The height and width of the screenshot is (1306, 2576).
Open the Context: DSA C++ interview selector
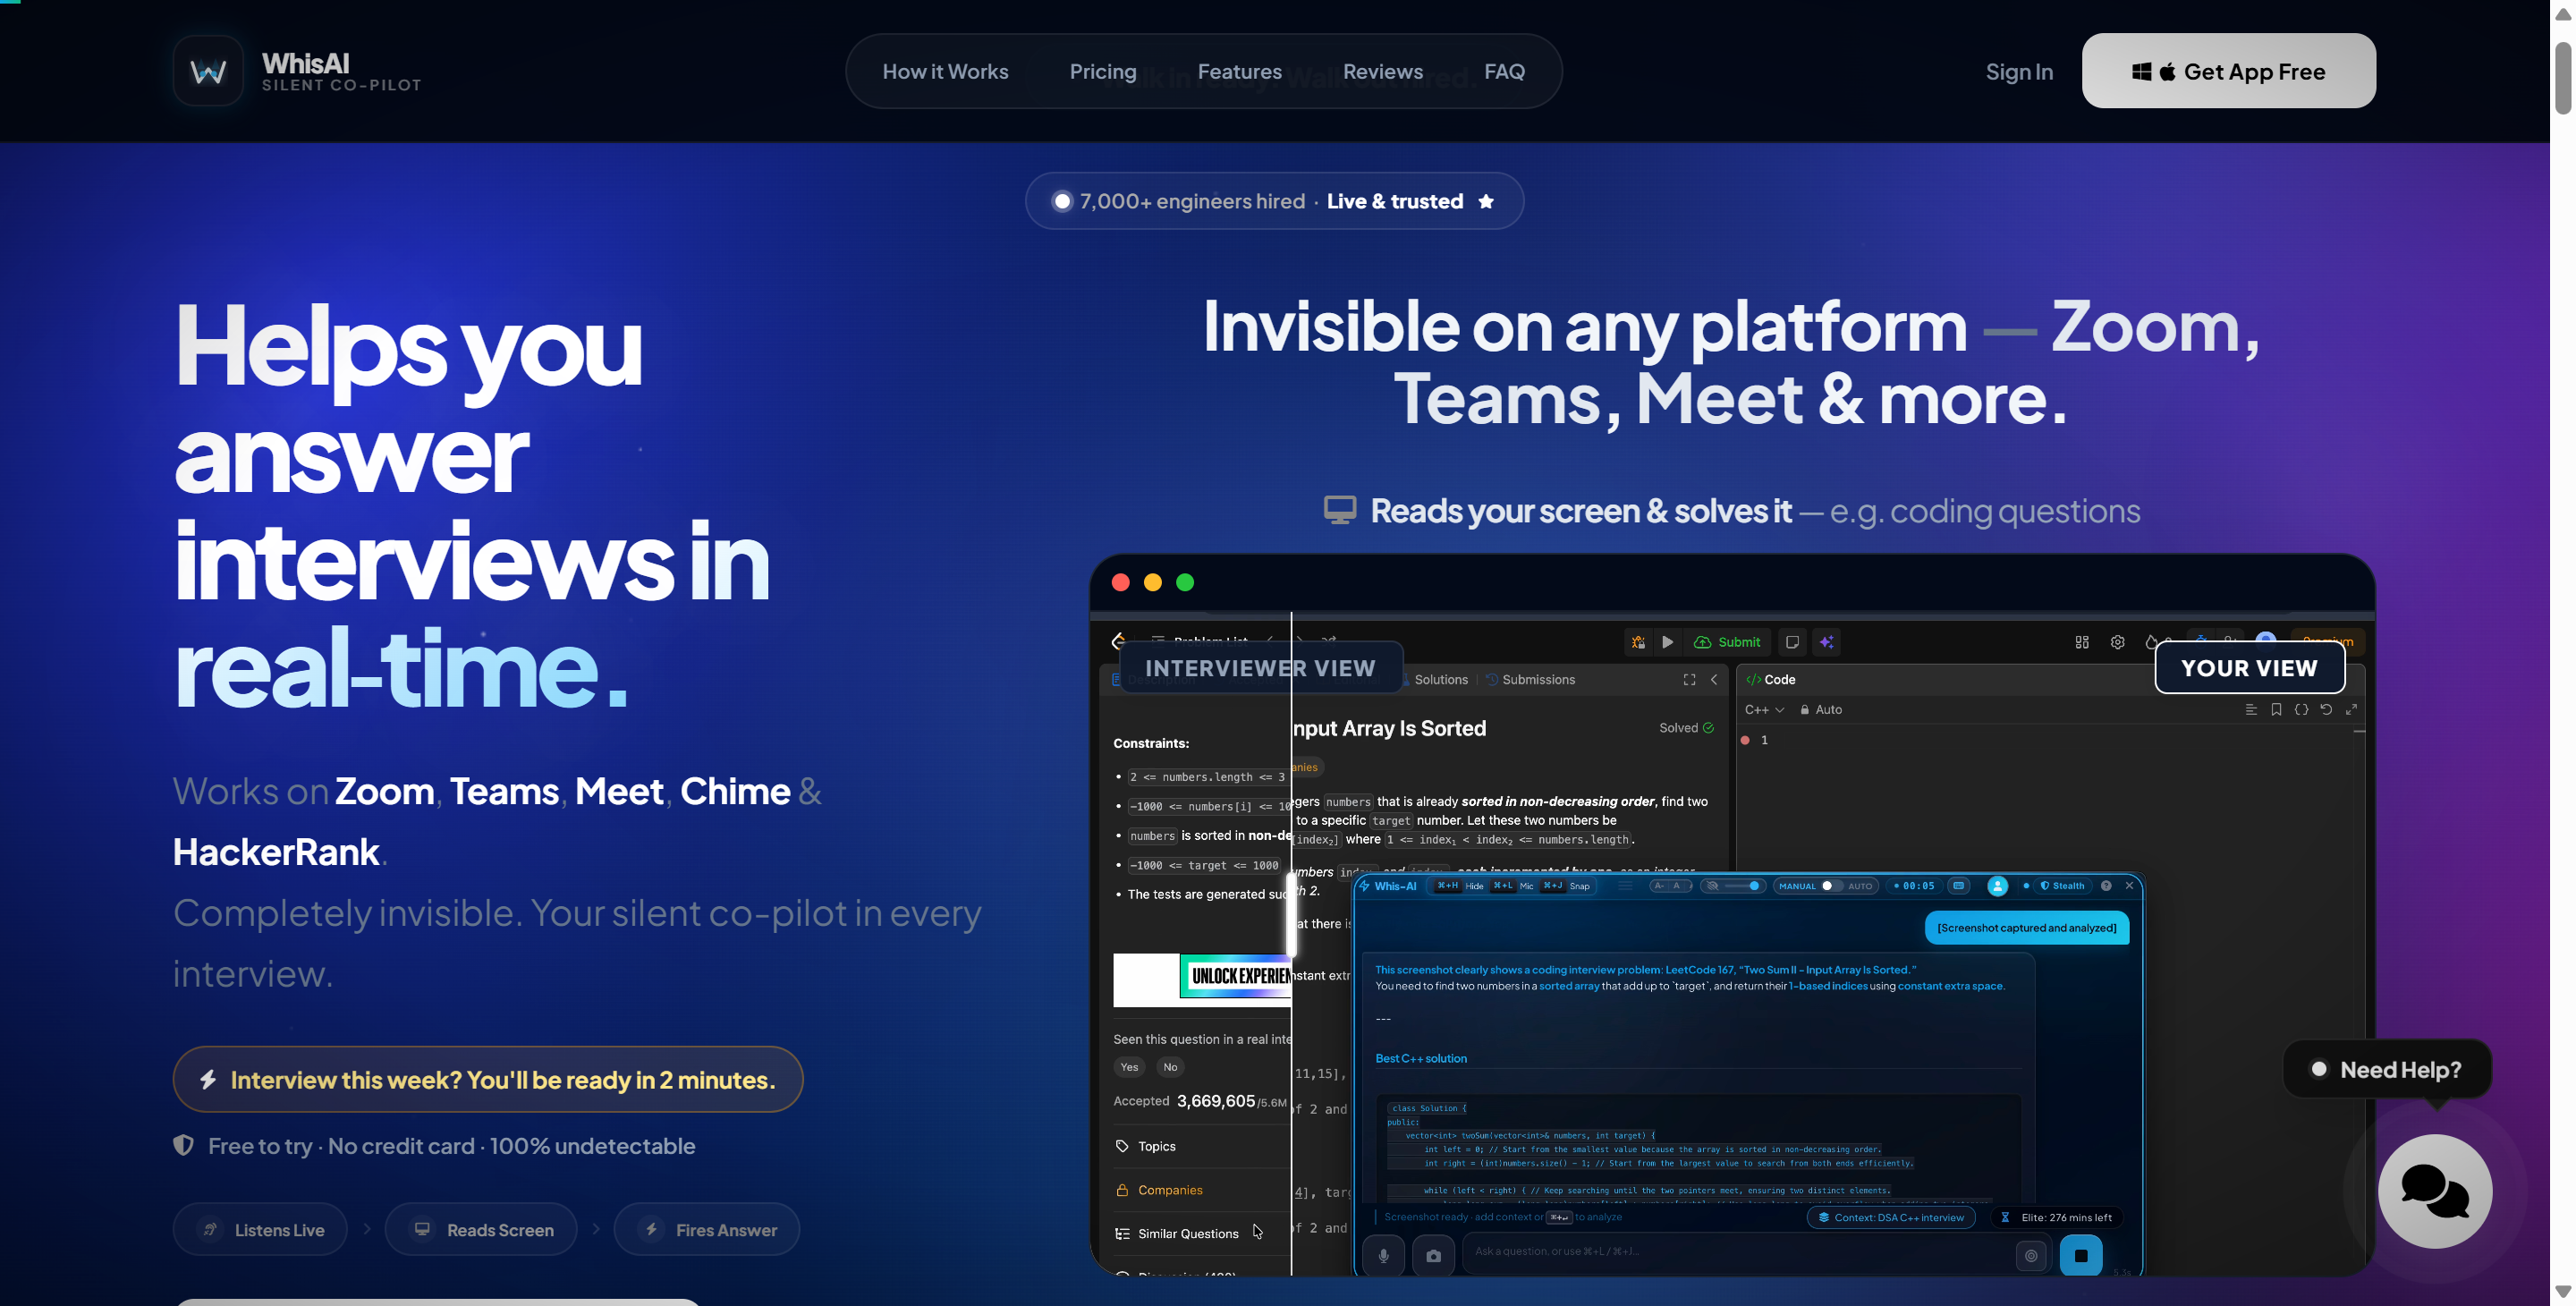(x=1891, y=1217)
